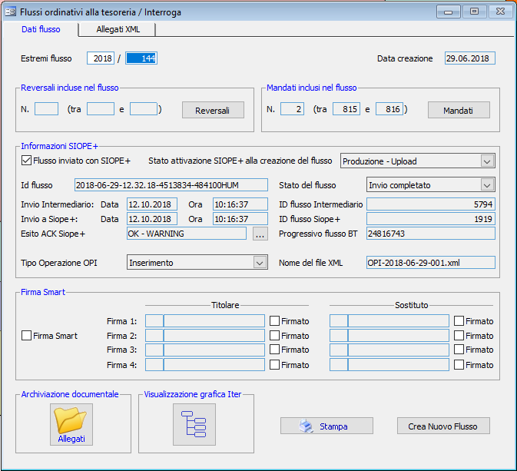Check Firmato for Titolare Firma 2
Viewport: 517px width, 471px height.
(275, 336)
